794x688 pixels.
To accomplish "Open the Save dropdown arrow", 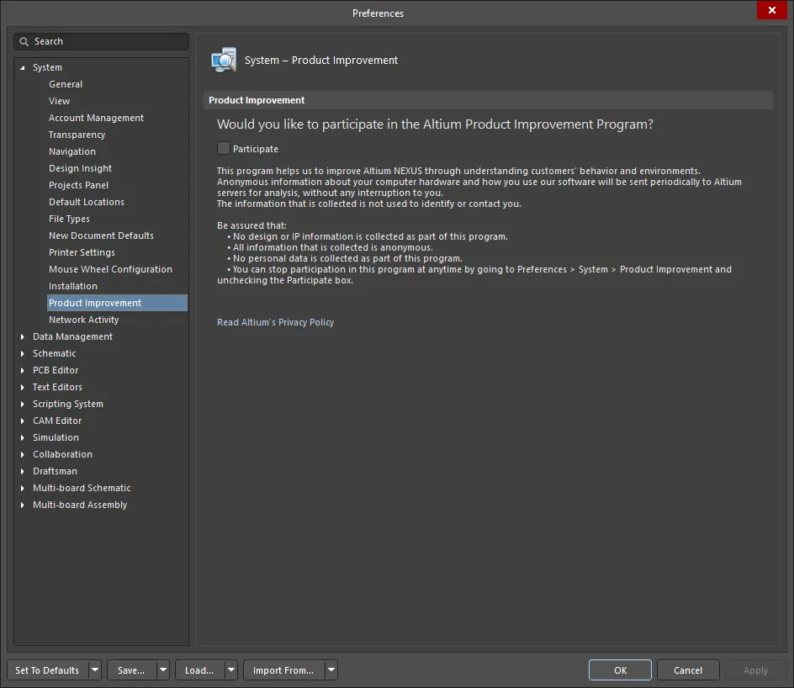I will 163,669.
